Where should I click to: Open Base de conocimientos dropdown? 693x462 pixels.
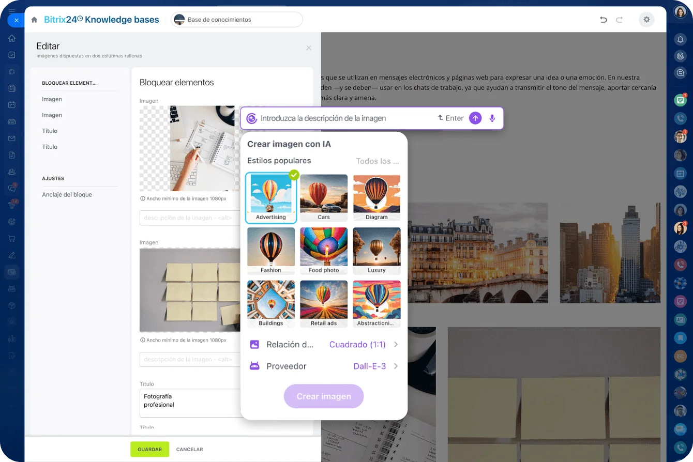tap(236, 20)
